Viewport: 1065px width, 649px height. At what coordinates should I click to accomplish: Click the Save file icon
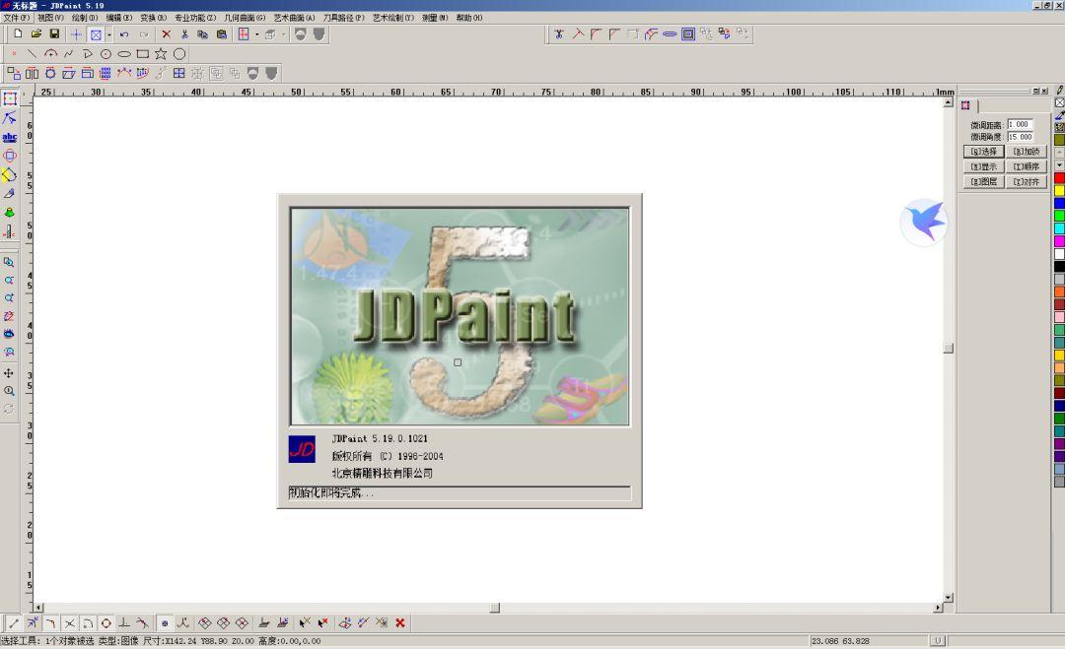pos(54,34)
